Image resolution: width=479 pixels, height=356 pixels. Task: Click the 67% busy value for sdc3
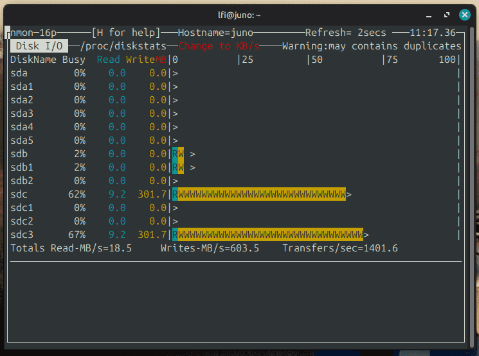[77, 234]
